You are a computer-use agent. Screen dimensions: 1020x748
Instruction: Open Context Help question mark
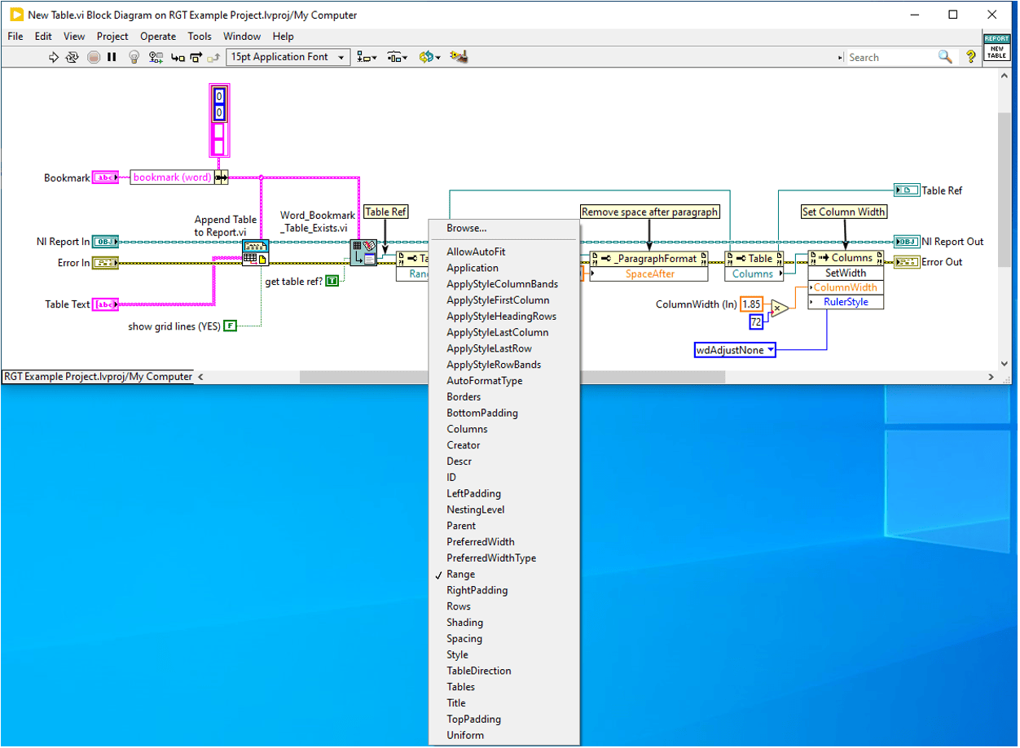(x=970, y=57)
